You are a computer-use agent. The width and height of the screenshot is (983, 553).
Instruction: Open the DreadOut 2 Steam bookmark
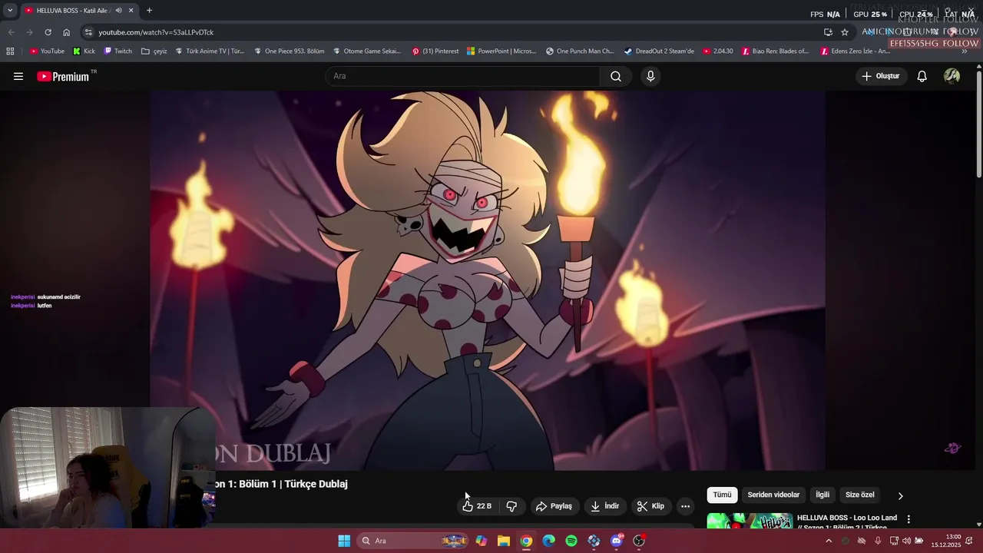coord(659,51)
